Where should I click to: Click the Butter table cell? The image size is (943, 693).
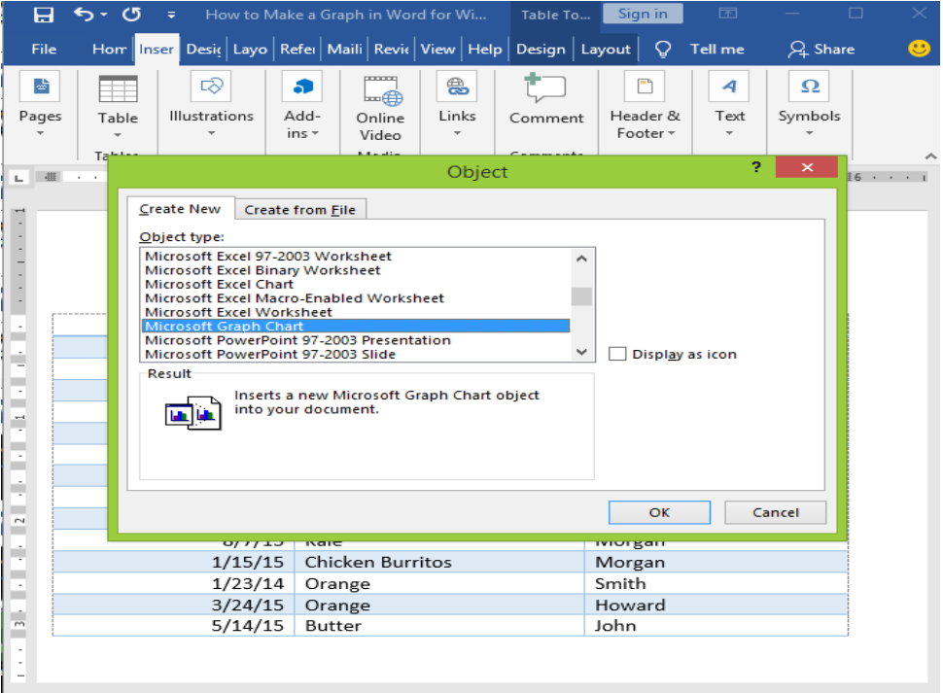coord(439,626)
